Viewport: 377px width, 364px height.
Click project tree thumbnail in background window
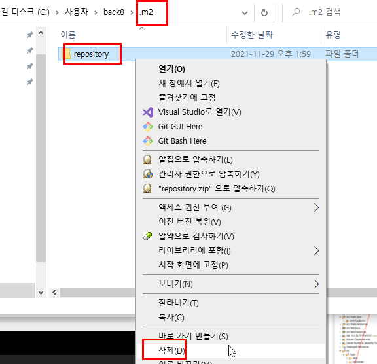[x=355, y=339]
